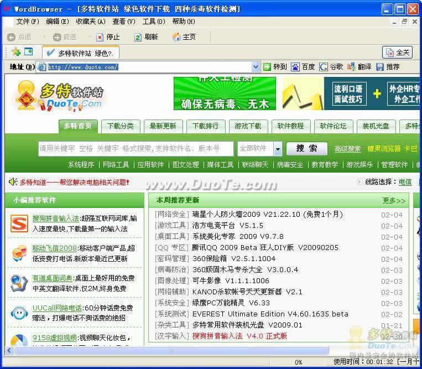Open the address bar dropdown arrow
The image size is (422, 369).
(256, 67)
